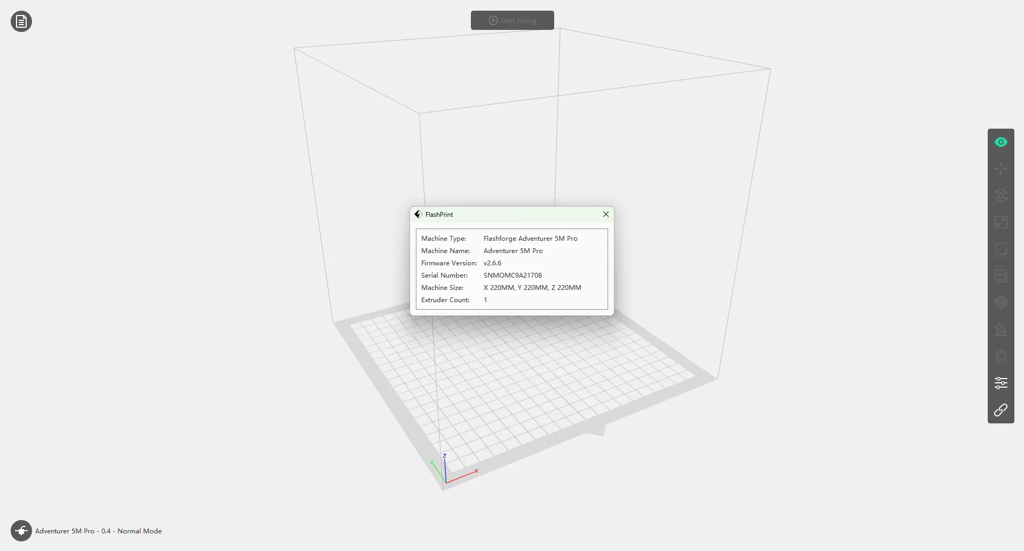Click the Extruder Count label
The image size is (1024, 551).
[445, 300]
